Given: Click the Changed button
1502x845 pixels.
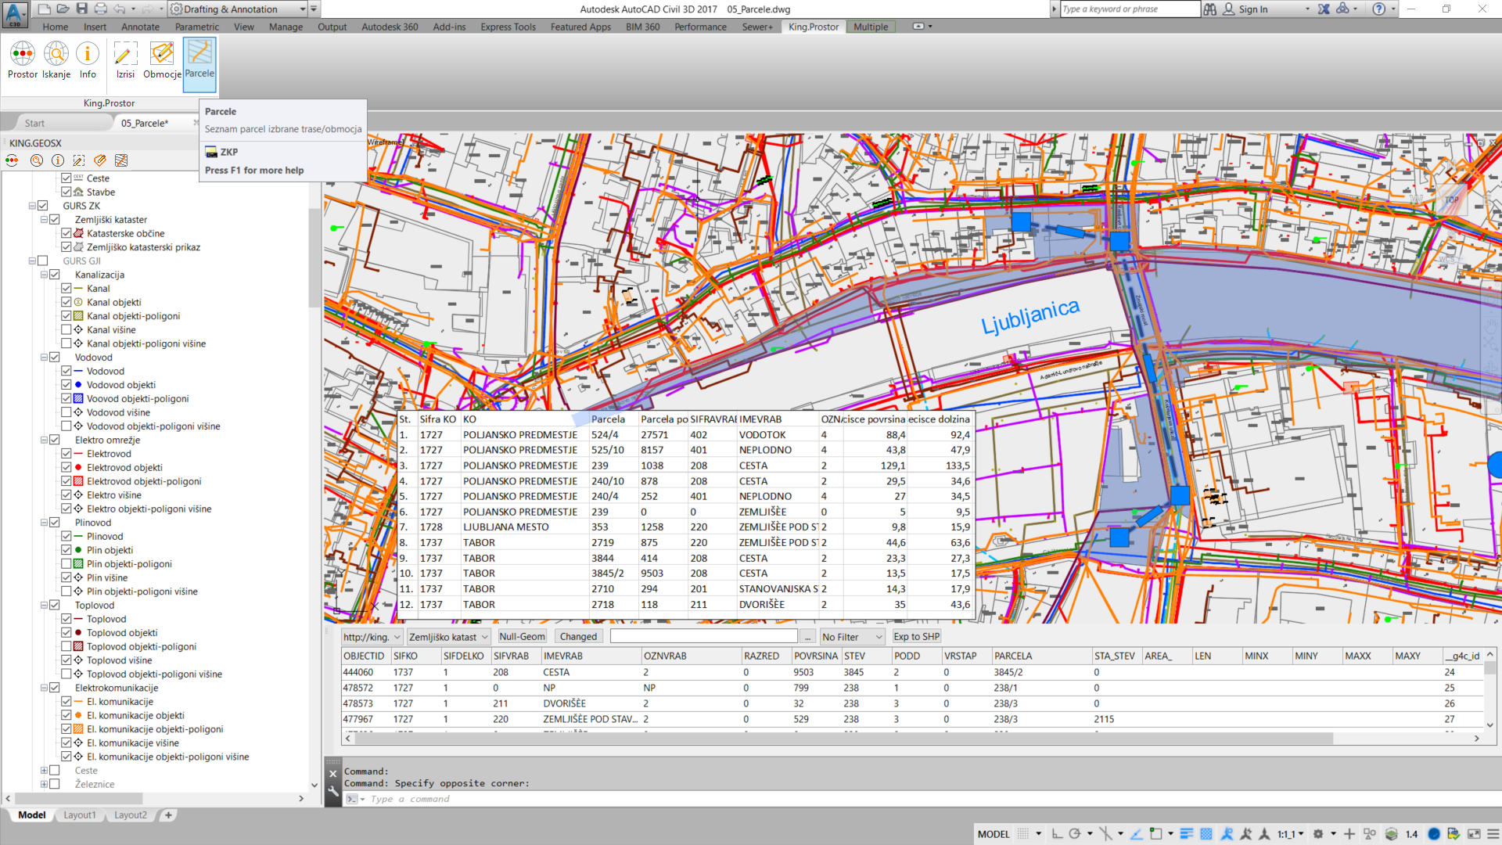Looking at the screenshot, I should [578, 637].
